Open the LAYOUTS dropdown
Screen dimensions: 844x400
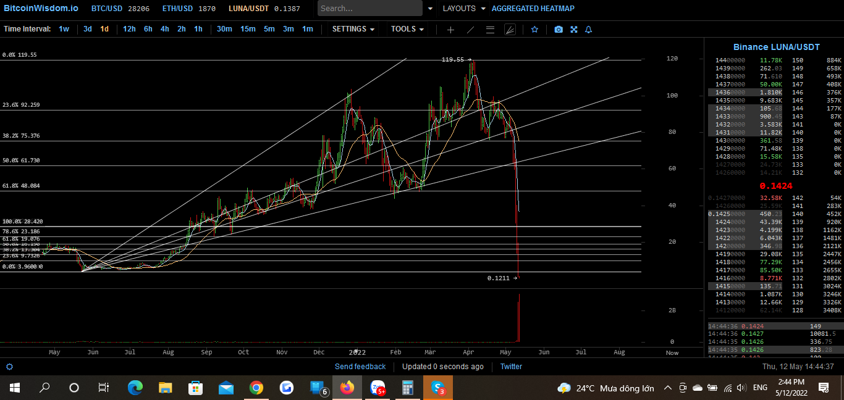463,9
